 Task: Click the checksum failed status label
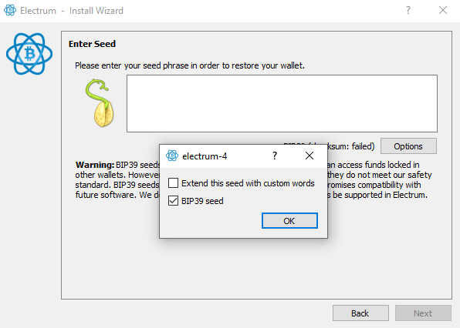350,146
